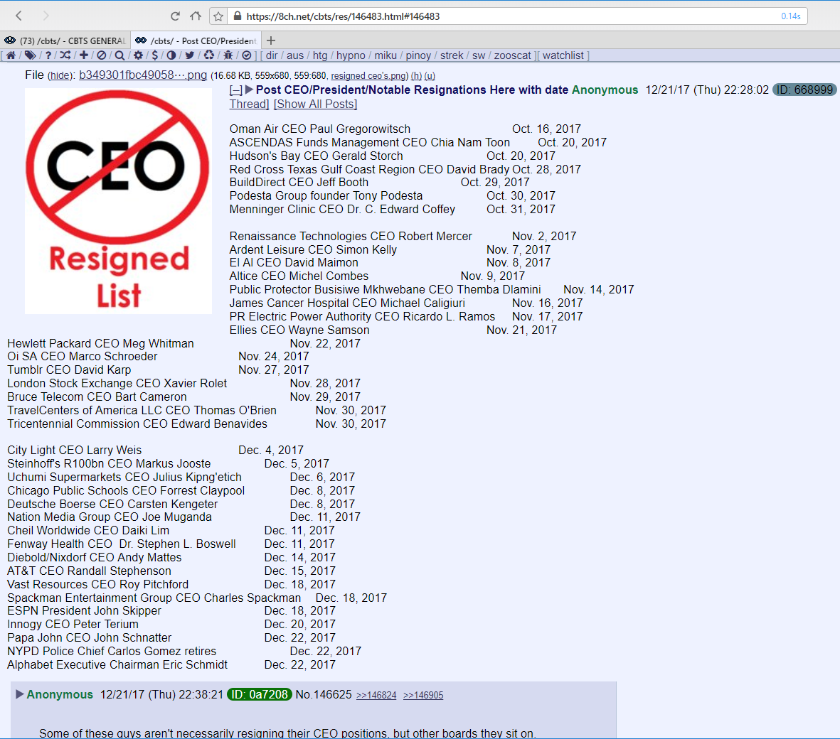Go to the 8ch home icon

(11, 55)
